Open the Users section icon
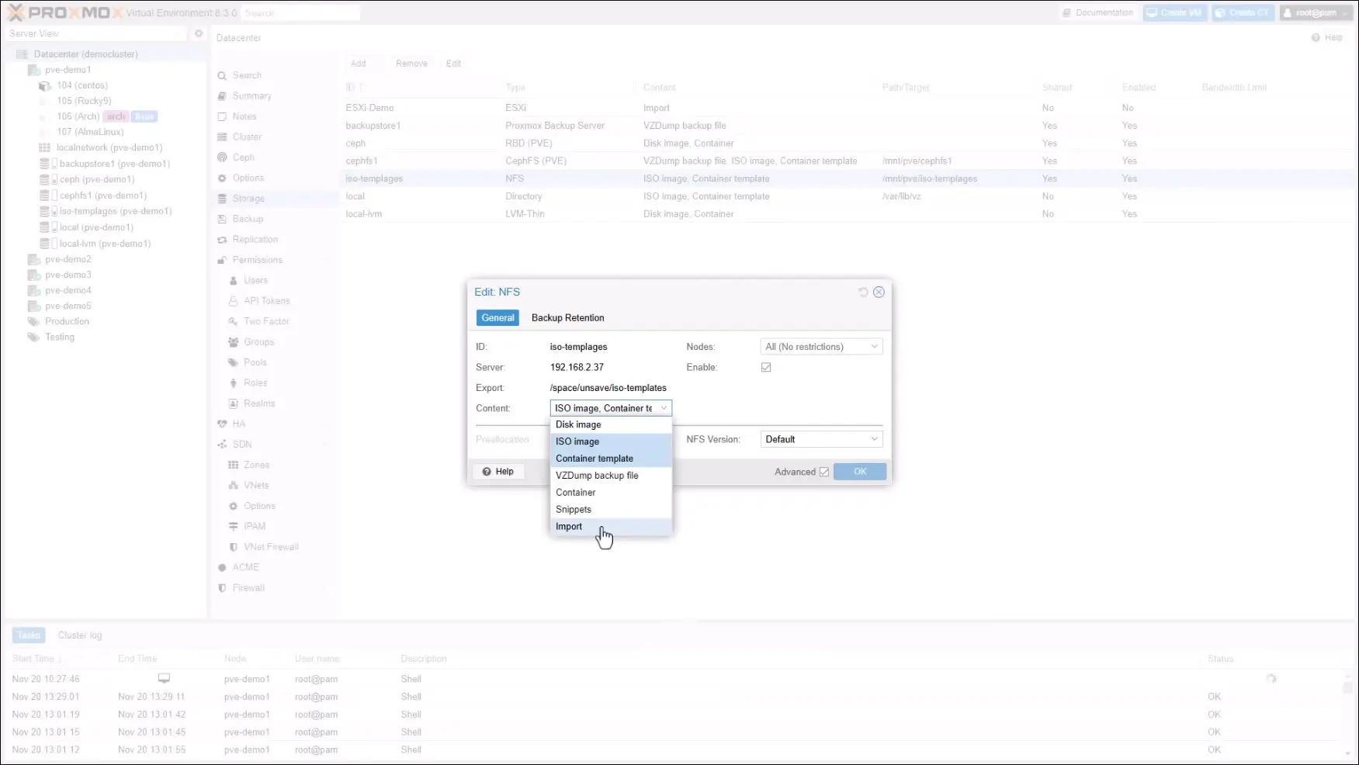The image size is (1359, 765). [233, 281]
